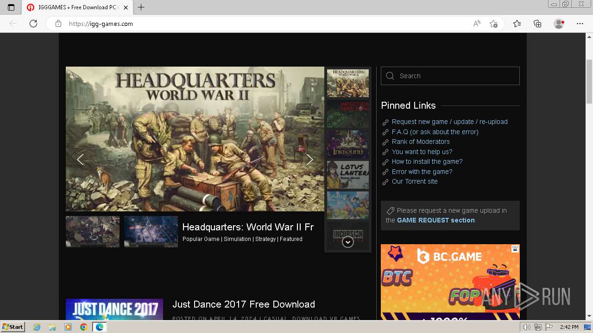
Task: Open first screenshot below main banner
Action: 93,232
